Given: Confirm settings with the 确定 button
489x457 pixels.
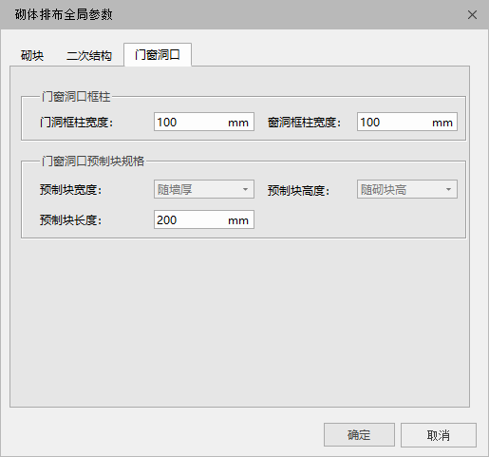Looking at the screenshot, I should click(x=359, y=435).
